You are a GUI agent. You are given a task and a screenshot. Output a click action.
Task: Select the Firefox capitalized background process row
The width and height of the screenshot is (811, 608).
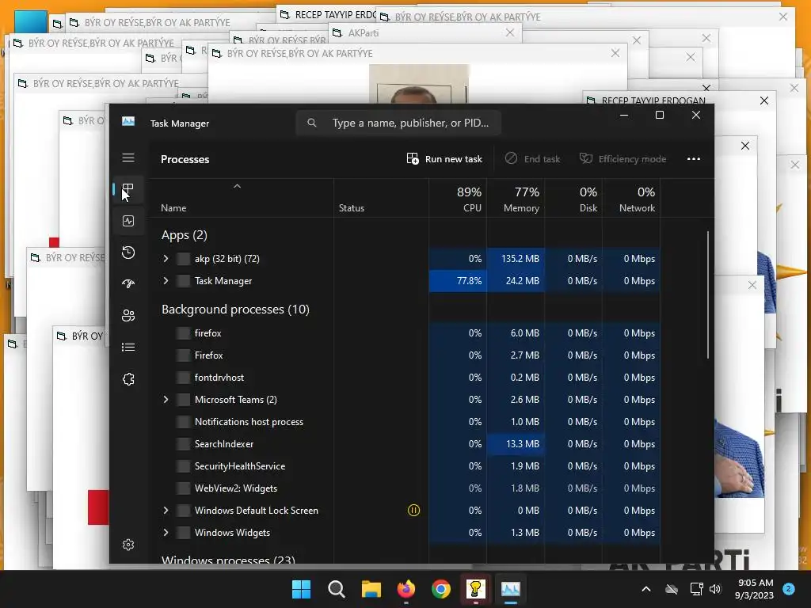click(x=405, y=355)
